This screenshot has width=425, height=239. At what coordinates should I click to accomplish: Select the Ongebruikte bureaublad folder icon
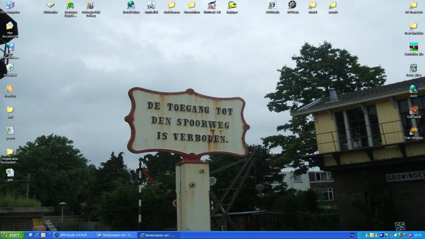[x=10, y=156]
